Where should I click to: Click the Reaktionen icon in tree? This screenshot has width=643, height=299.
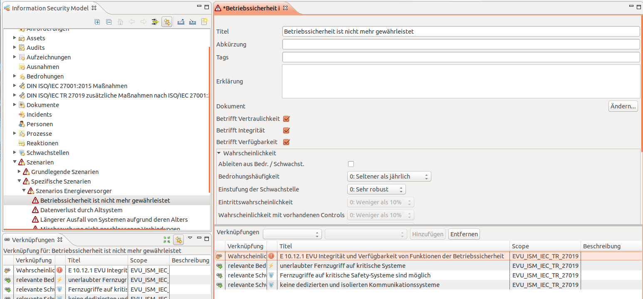22,143
